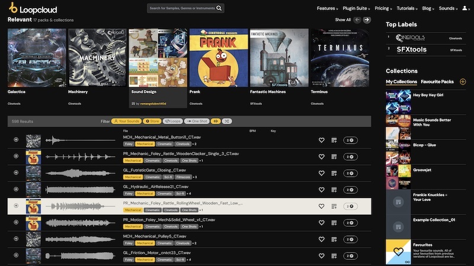474x266 pixels.
Task: Open the Terminus pack cover
Action: point(340,57)
